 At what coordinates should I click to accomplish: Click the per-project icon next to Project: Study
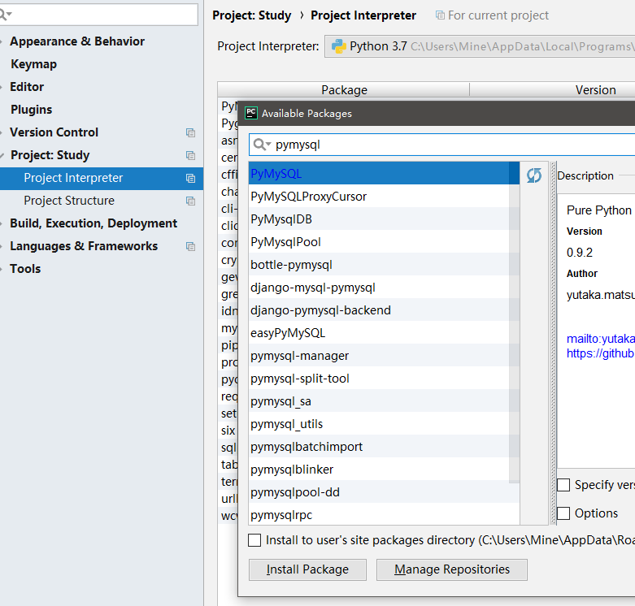pyautogui.click(x=190, y=155)
